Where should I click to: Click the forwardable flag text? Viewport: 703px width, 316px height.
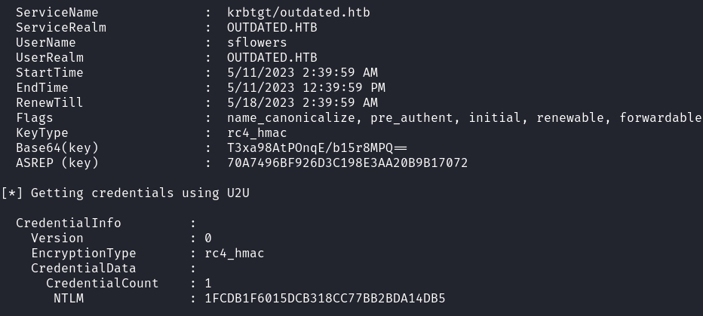tap(660, 118)
